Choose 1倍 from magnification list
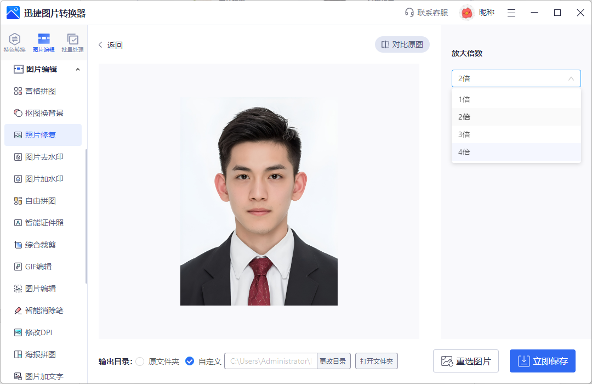Screen dimensions: 592x384 pos(516,99)
